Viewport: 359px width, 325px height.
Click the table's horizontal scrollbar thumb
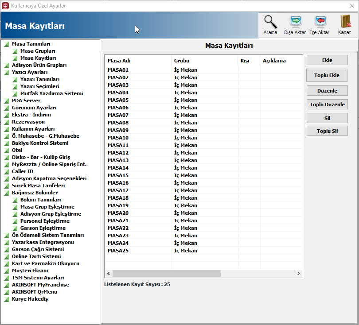pos(167,273)
